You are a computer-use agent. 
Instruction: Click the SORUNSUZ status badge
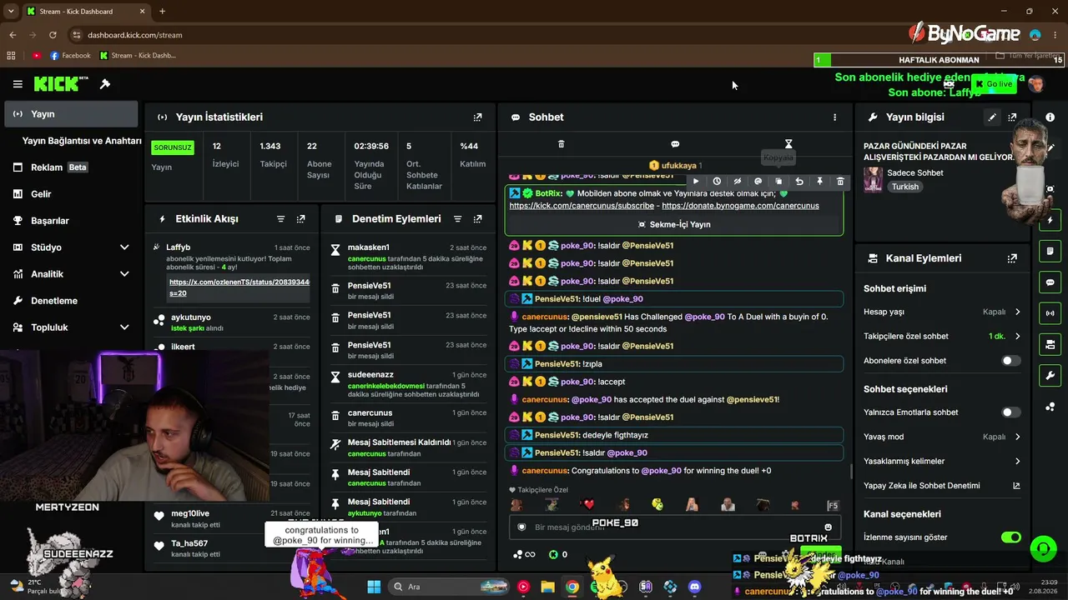[173, 147]
